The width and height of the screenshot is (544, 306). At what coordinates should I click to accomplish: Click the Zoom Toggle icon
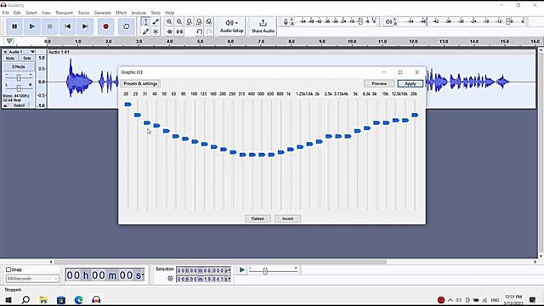(x=209, y=22)
